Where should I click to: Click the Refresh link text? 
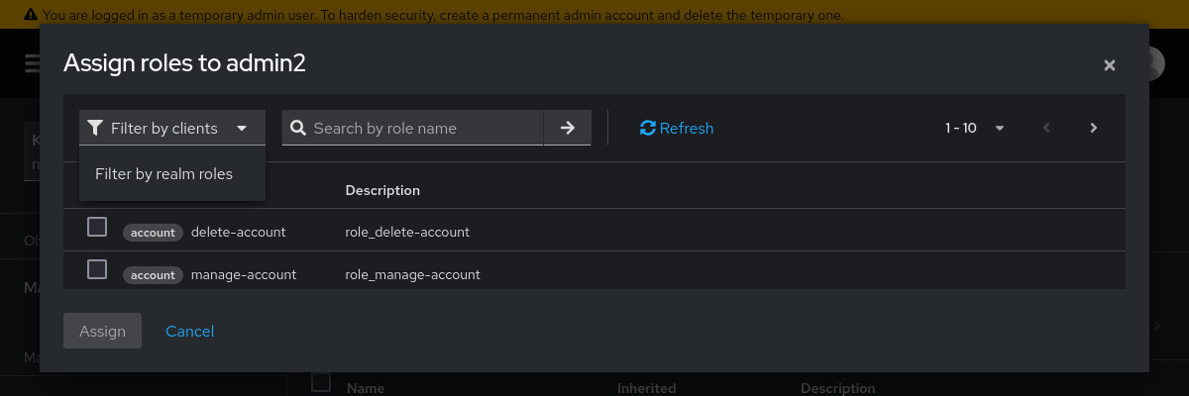[x=687, y=128]
